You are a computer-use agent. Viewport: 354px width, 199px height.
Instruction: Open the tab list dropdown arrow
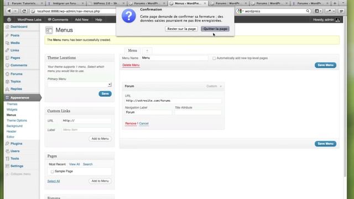(x=343, y=3)
